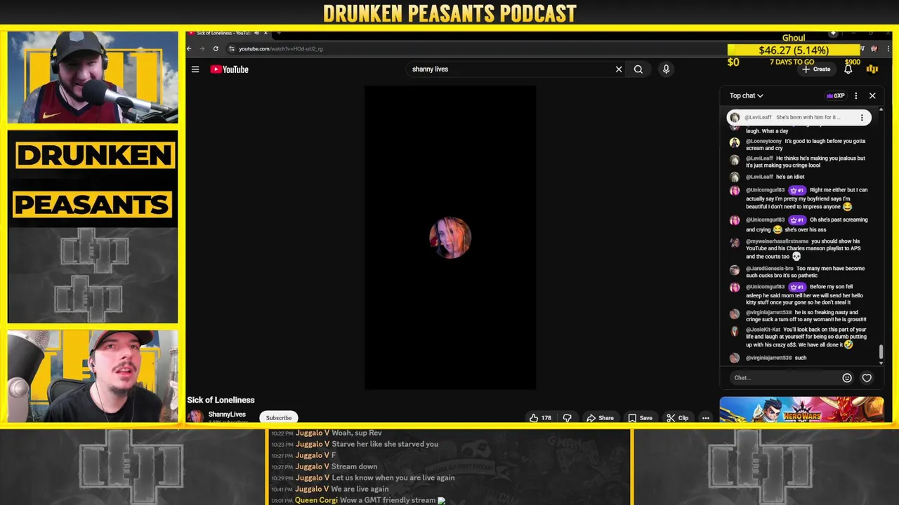Click the live chat scrollbar thumb
The height and width of the screenshot is (505, 899).
tap(881, 353)
